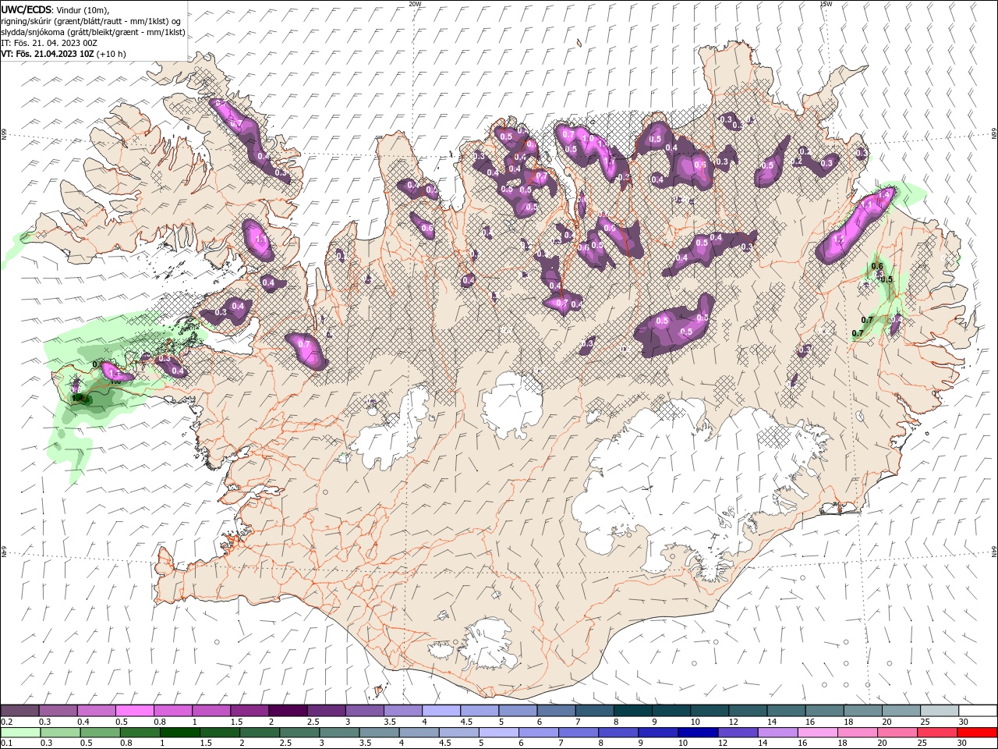This screenshot has height=749, width=998.
Task: Click the 'UWC/ECDS' title text
Action: point(27,9)
